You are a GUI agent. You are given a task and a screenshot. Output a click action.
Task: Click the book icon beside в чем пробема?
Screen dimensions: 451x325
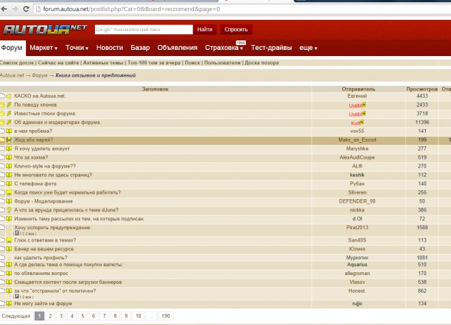(10, 131)
